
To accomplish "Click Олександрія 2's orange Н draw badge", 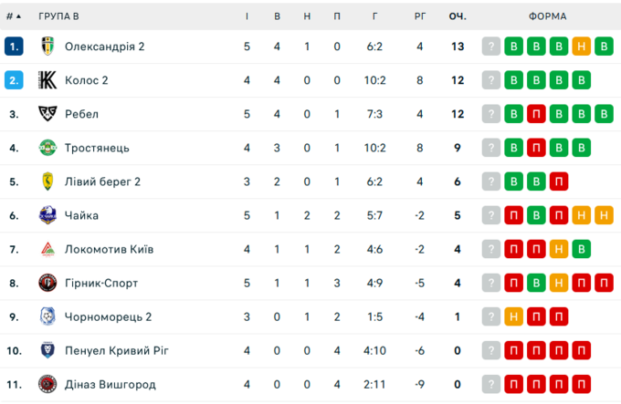I will [581, 47].
